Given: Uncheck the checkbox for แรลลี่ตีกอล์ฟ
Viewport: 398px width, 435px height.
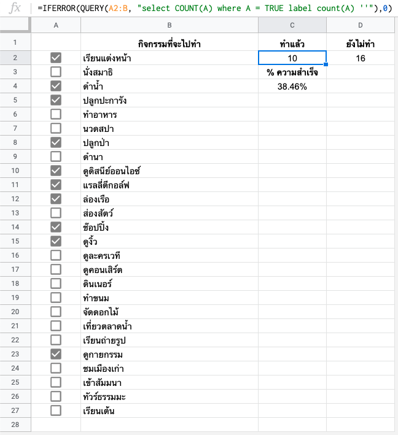Looking at the screenshot, I should tap(56, 185).
